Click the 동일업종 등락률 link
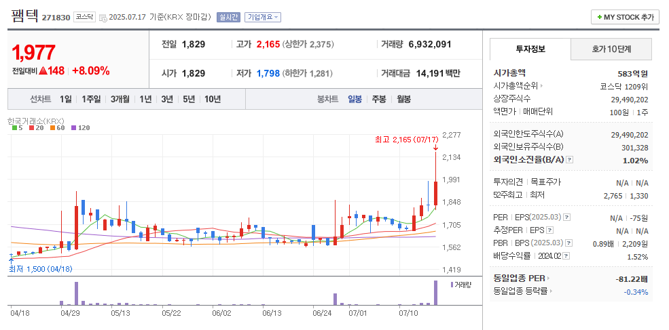This screenshot has height=330, width=669. pyautogui.click(x=521, y=291)
